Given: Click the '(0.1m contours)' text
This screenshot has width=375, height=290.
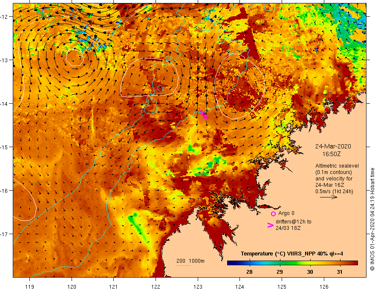Looking at the screenshot, I should [x=334, y=172].
